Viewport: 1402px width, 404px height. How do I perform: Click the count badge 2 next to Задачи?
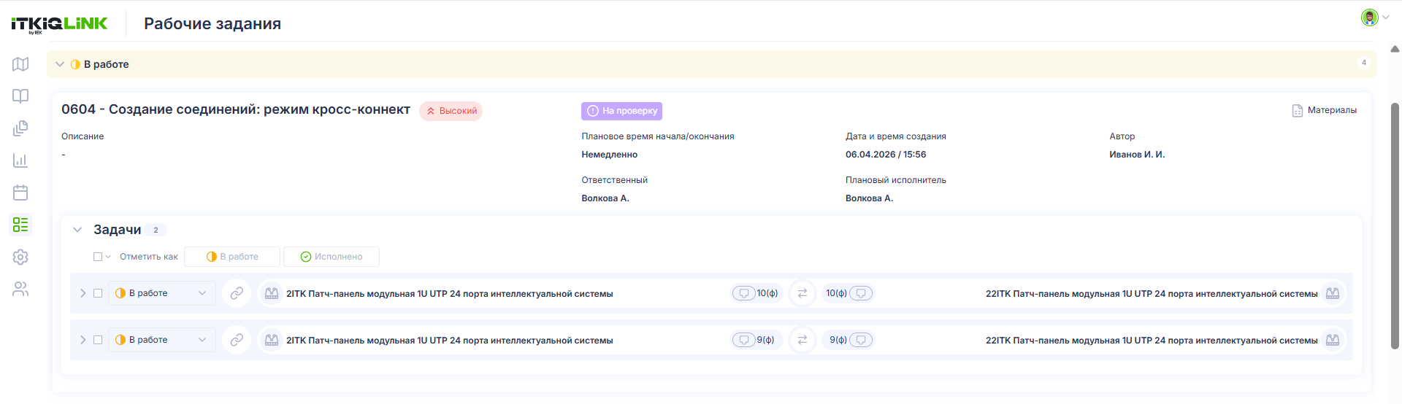click(x=156, y=230)
